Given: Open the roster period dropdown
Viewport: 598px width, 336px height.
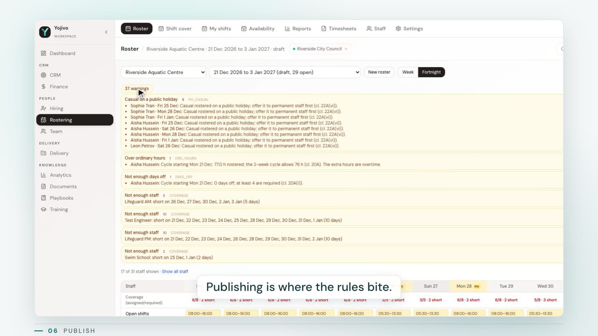Looking at the screenshot, I should pos(285,72).
